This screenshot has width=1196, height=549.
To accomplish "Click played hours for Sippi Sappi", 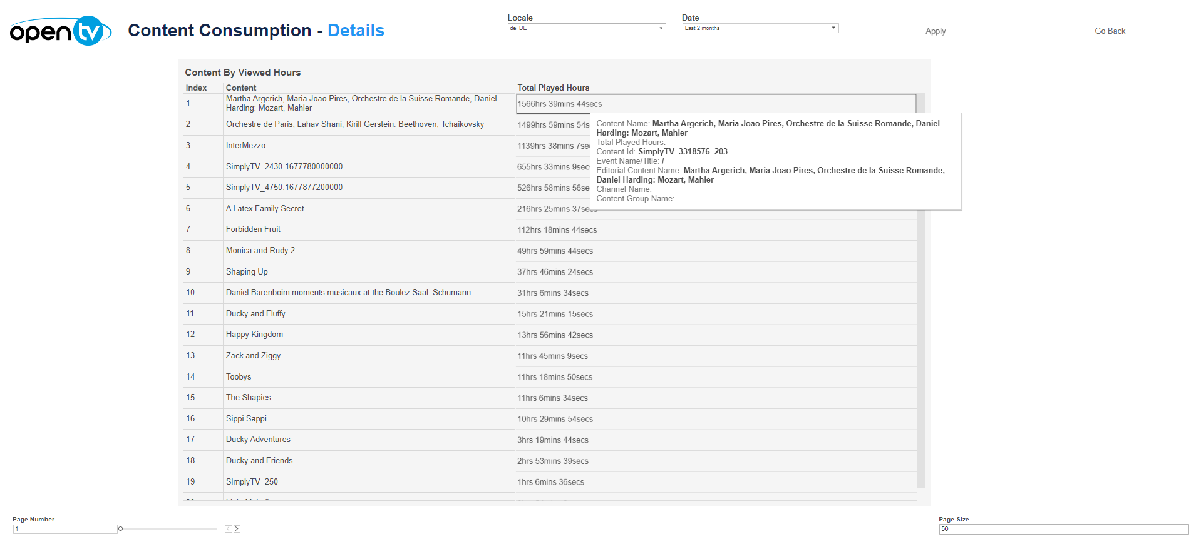I will [555, 419].
